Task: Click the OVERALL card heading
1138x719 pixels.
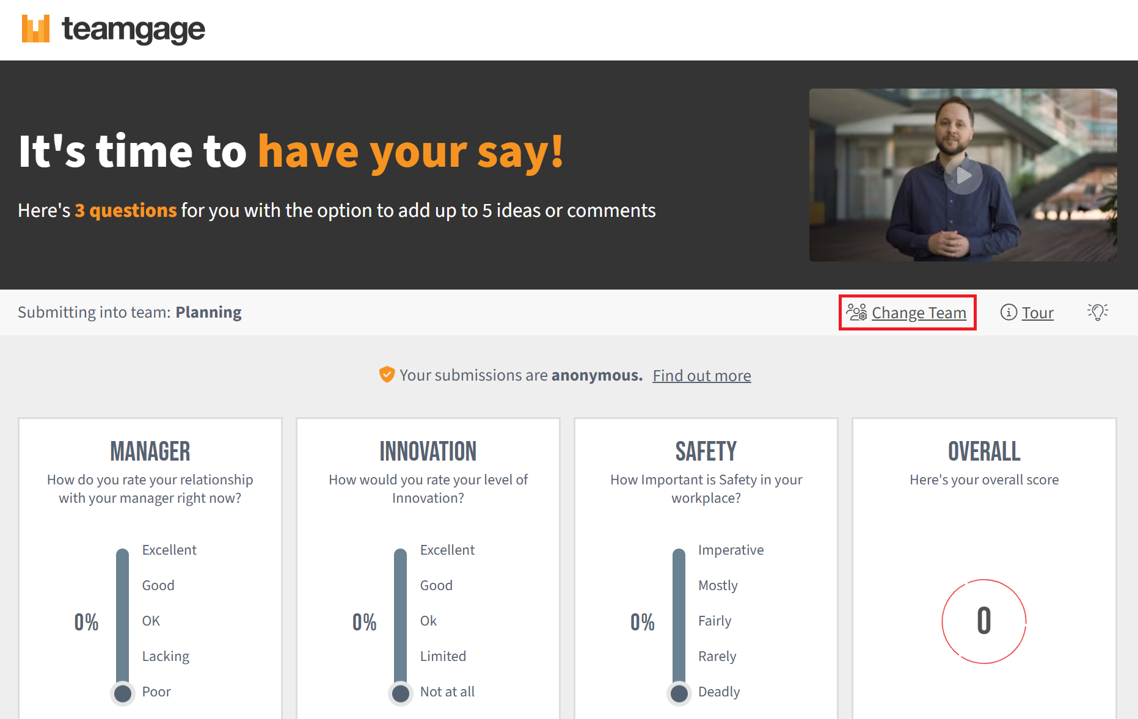Action: [984, 451]
